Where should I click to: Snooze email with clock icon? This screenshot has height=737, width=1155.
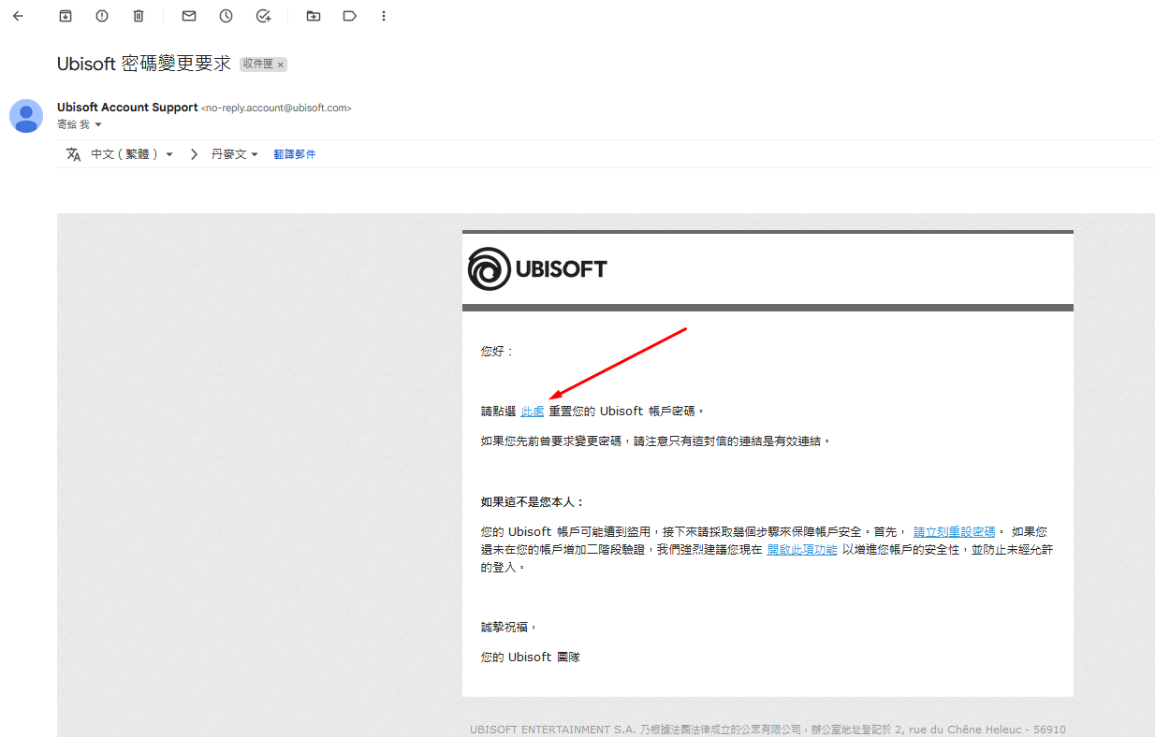coord(226,16)
